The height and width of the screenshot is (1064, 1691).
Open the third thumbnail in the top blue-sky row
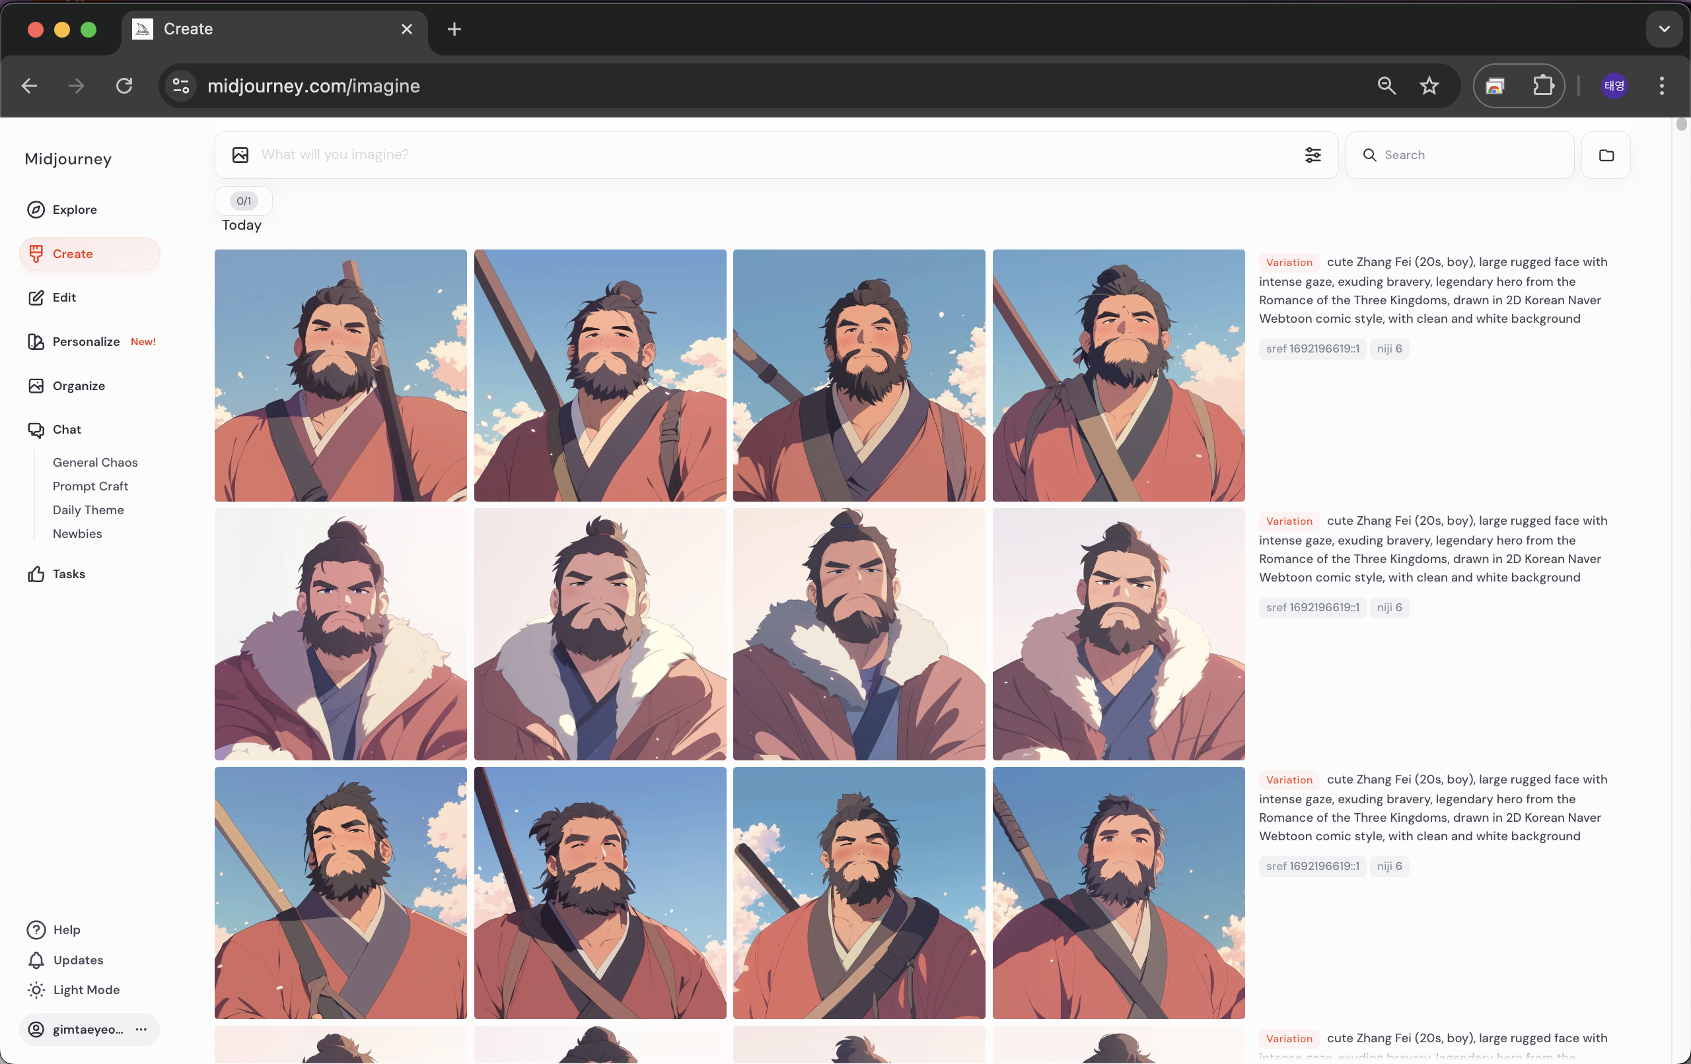859,376
